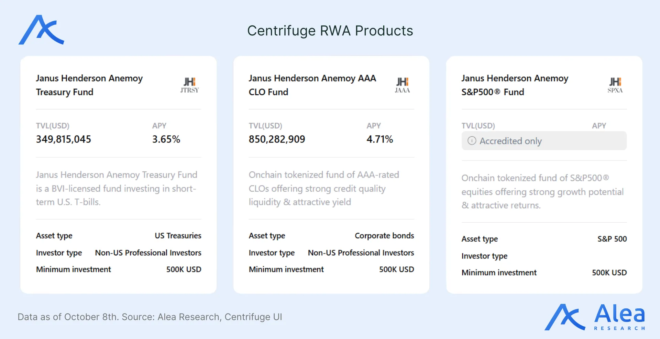Open the Janus Henderson Anemoy Treasury Fund title
Viewport: 660px width, 339px height.
pos(89,85)
